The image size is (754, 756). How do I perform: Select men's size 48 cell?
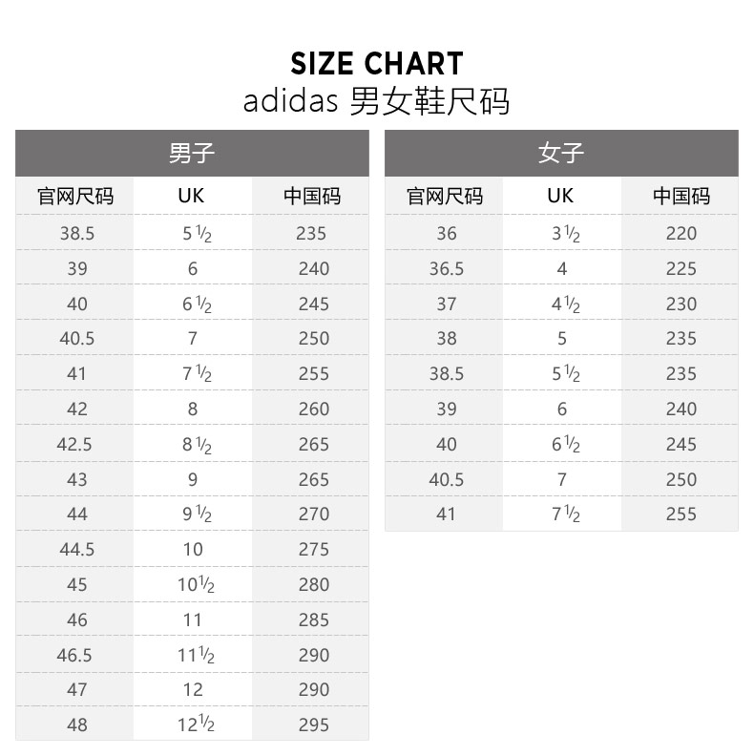point(76,725)
